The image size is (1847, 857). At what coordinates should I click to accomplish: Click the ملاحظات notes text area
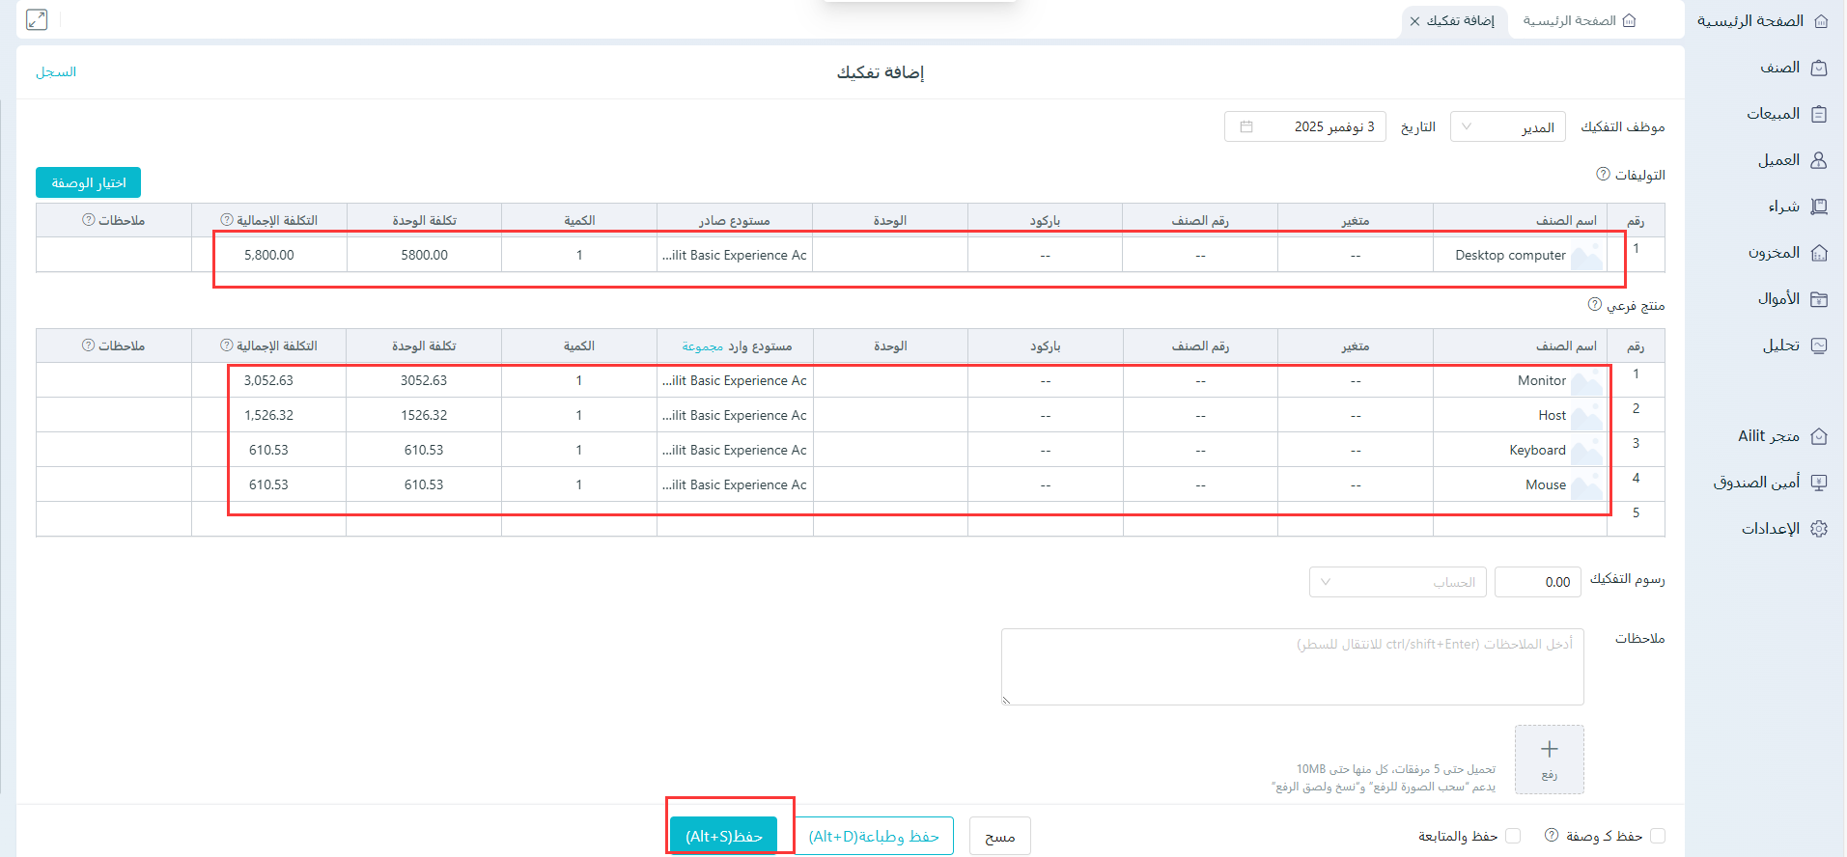(x=1292, y=667)
